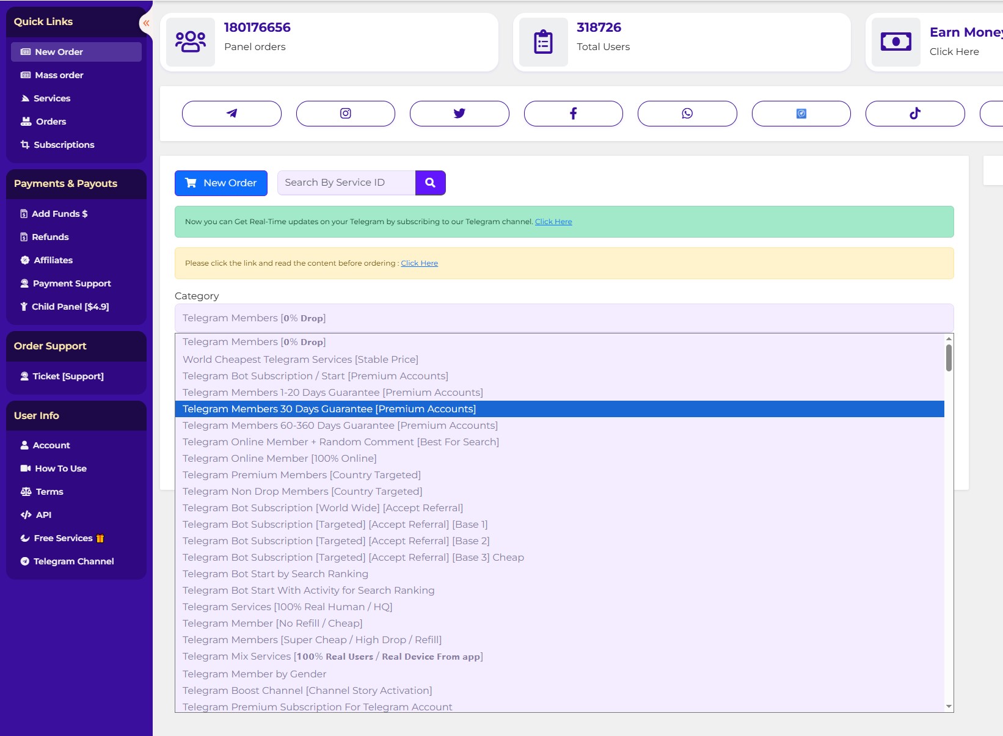Click the WhatsApp icon button
Screen dimensions: 1003x736
(x=687, y=114)
